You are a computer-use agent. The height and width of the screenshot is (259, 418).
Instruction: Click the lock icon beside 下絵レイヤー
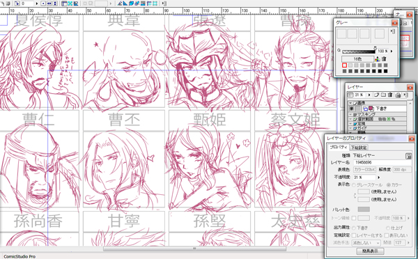(x=408, y=156)
